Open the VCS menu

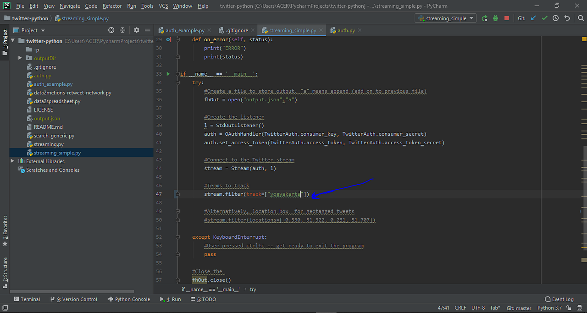pos(163,6)
